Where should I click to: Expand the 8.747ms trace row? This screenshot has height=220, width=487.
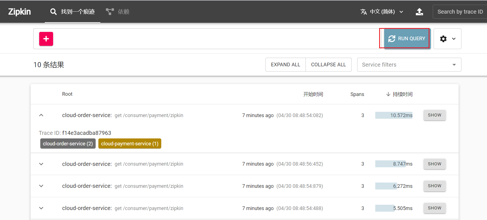coord(41,164)
